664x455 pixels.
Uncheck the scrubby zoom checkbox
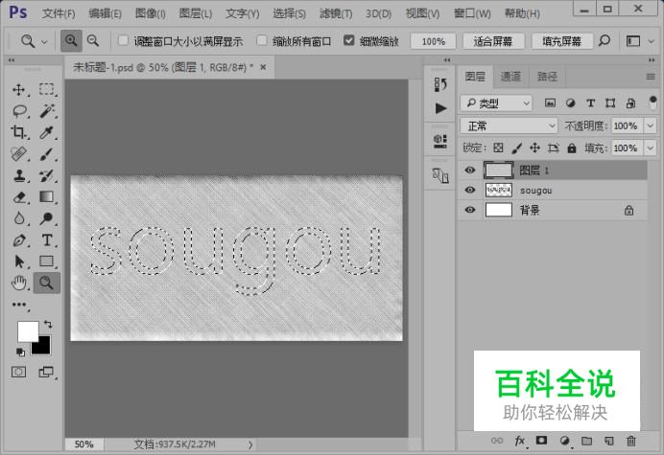click(x=348, y=40)
